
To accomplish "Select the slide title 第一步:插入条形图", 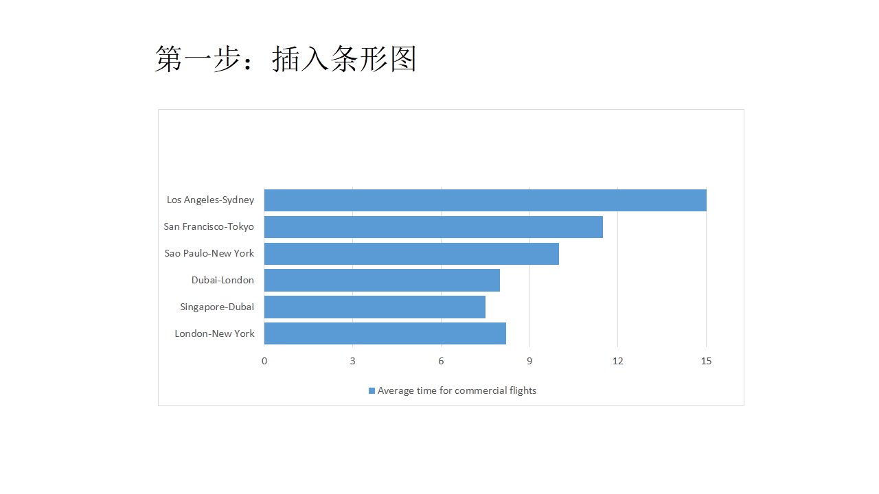I will (x=286, y=59).
